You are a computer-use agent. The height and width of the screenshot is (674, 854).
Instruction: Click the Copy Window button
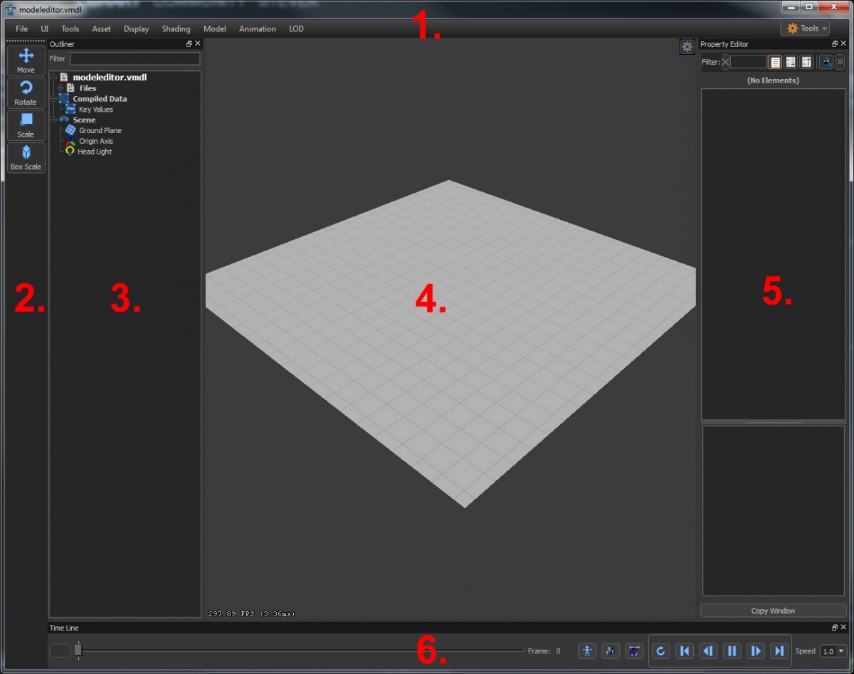point(773,610)
